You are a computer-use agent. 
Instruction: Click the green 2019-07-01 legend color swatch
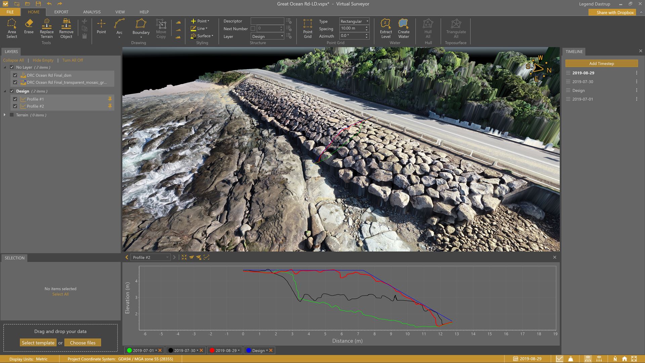pyautogui.click(x=129, y=351)
